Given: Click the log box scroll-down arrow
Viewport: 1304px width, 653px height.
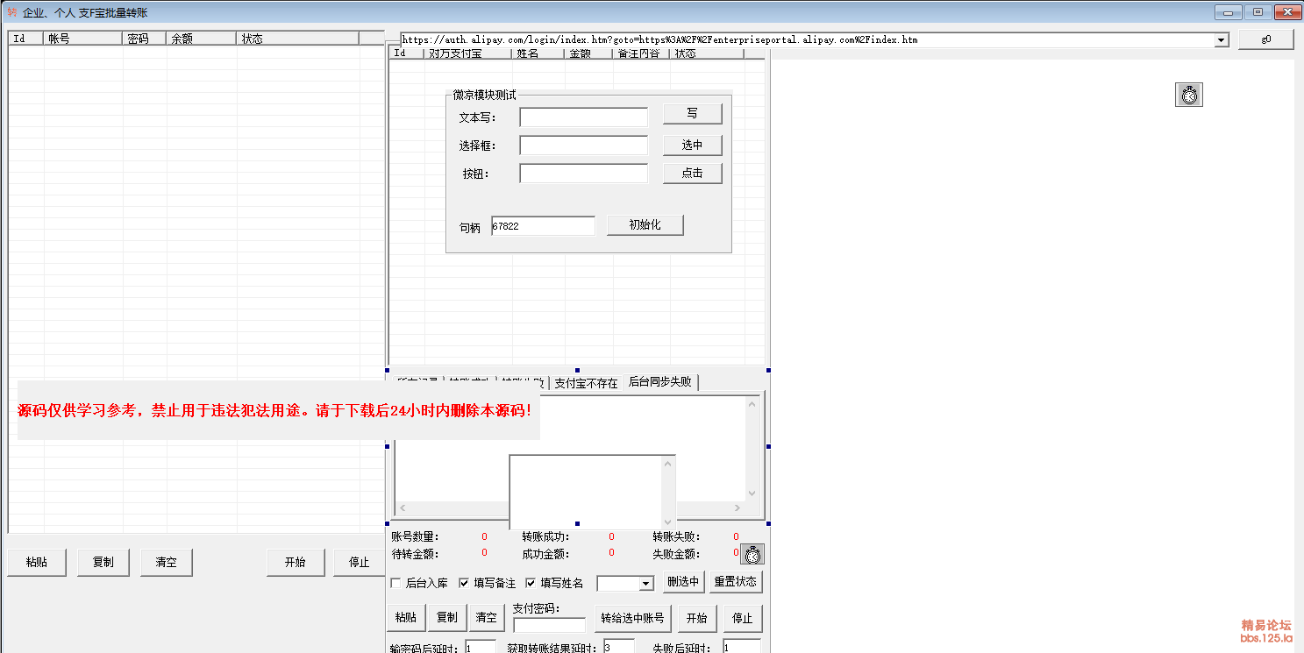Looking at the screenshot, I should [752, 493].
